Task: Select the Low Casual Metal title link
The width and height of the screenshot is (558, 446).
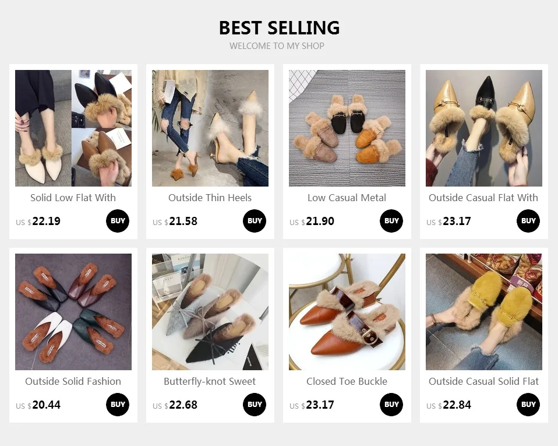Action: tap(347, 198)
